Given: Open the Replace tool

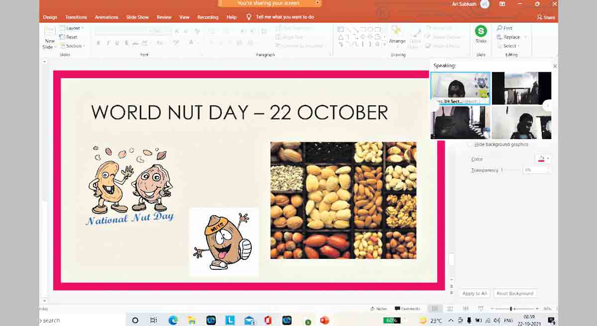Looking at the screenshot, I should coord(508,37).
